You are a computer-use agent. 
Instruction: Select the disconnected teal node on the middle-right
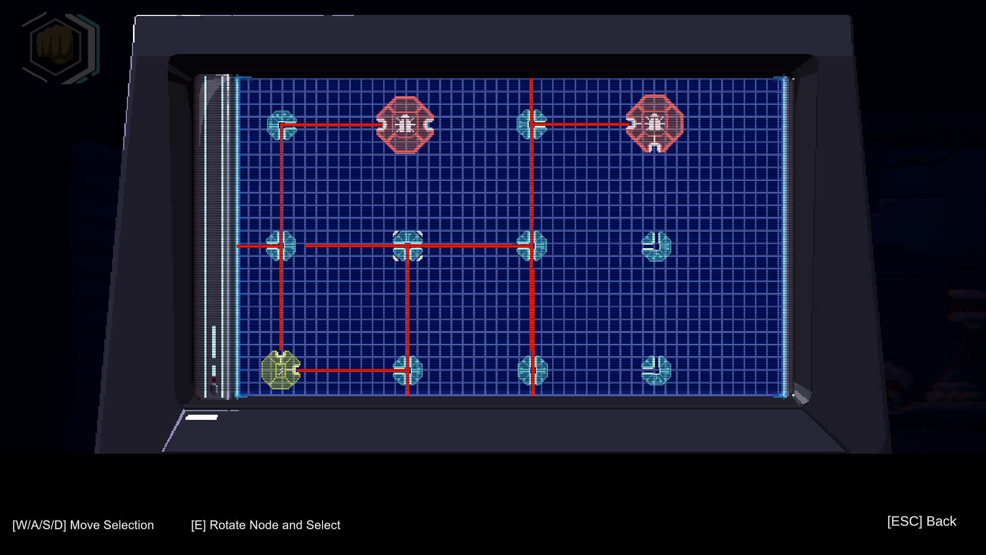coord(656,246)
